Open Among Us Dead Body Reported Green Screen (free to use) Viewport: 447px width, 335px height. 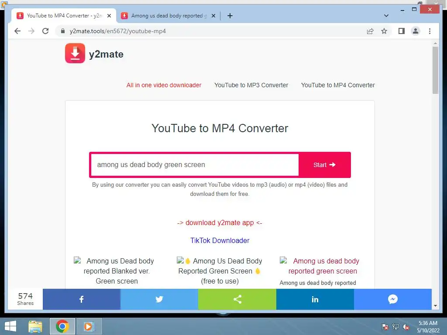(220, 271)
